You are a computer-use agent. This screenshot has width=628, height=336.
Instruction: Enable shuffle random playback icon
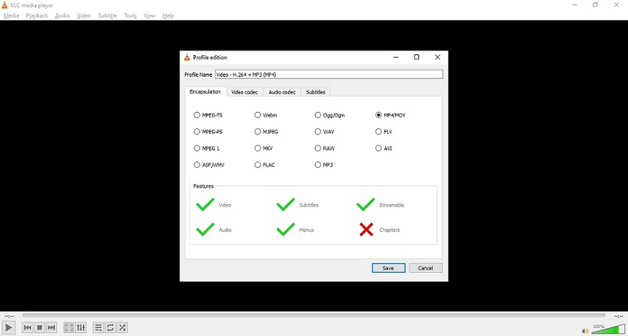tap(122, 327)
